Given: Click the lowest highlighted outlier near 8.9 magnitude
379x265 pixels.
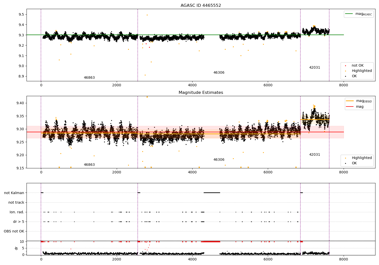Looking at the screenshot, I should coord(145,75).
